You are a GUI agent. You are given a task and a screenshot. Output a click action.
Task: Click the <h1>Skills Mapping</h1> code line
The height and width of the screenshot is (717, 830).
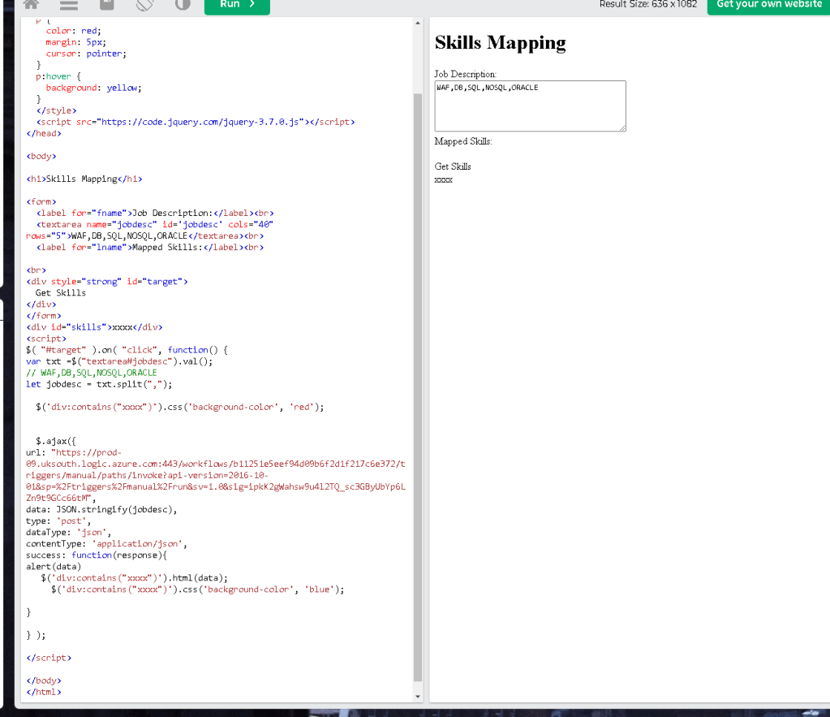click(84, 179)
